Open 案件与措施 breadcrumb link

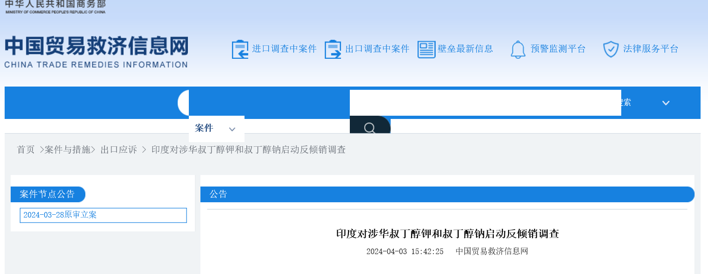(x=68, y=149)
